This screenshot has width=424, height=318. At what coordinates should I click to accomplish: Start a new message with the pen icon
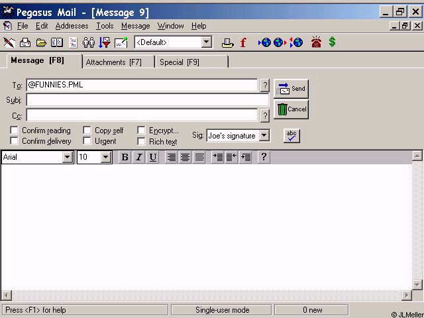click(x=9, y=42)
